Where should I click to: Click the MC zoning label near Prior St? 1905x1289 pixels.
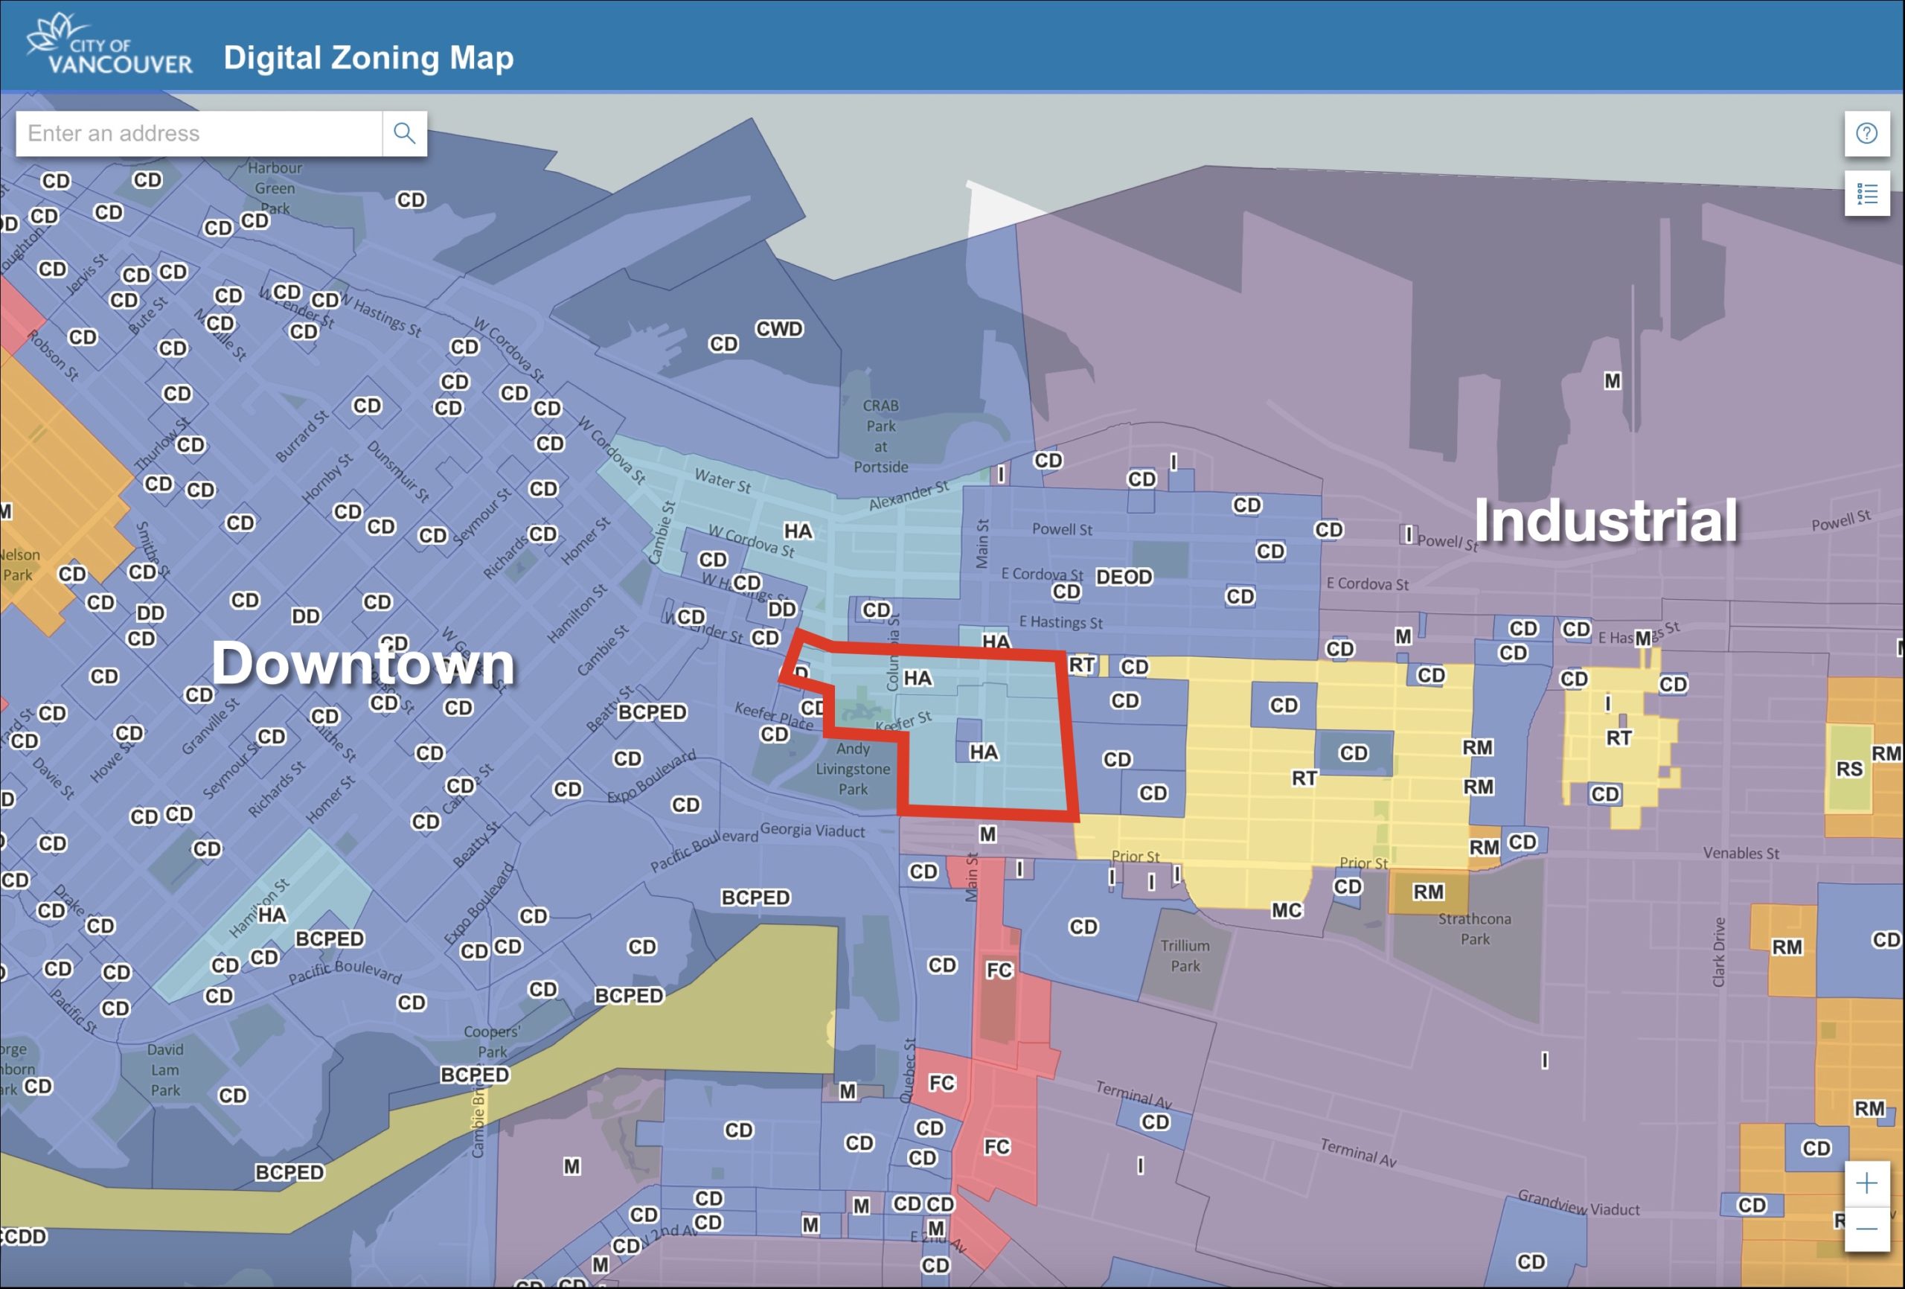point(1286,910)
